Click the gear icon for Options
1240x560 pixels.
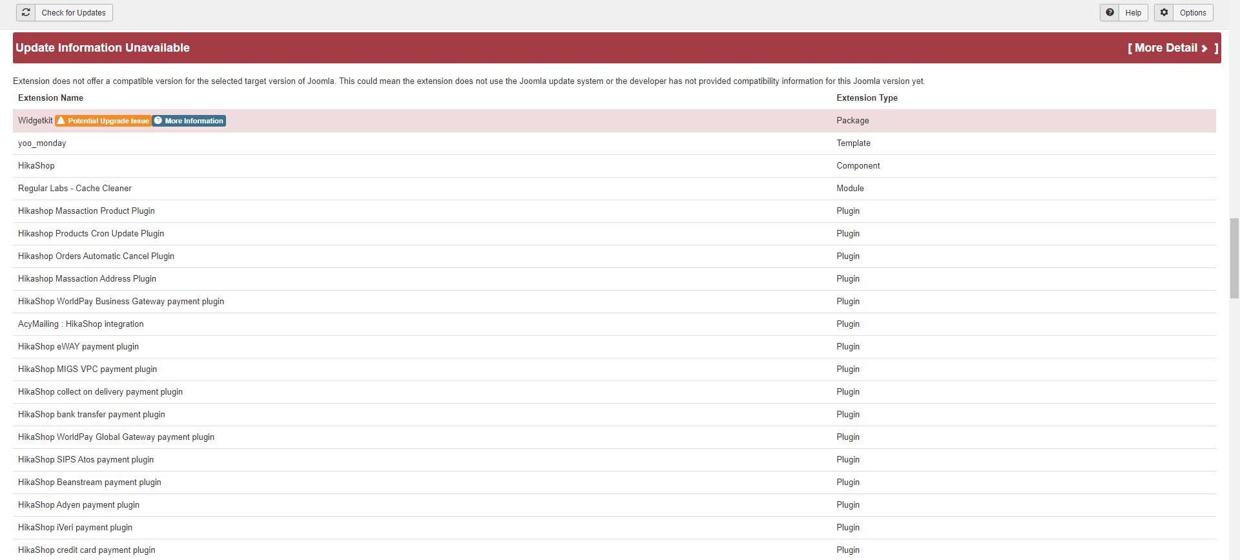[x=1164, y=12]
